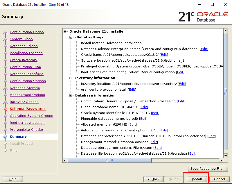Select the current Summary step

[x=18, y=137]
